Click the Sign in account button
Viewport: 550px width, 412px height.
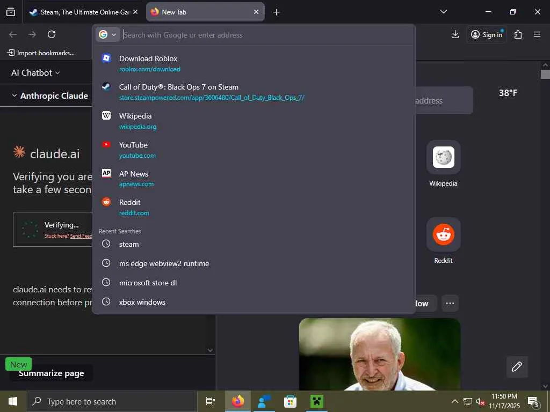[x=487, y=34]
